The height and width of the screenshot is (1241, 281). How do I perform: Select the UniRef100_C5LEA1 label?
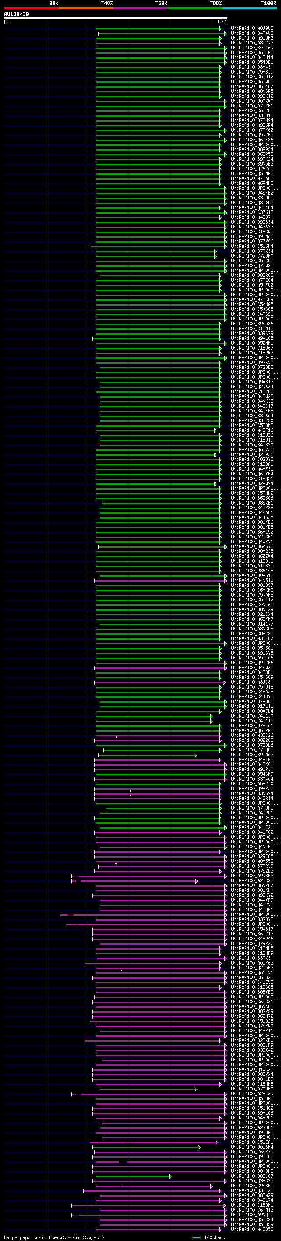[x=252, y=1142]
